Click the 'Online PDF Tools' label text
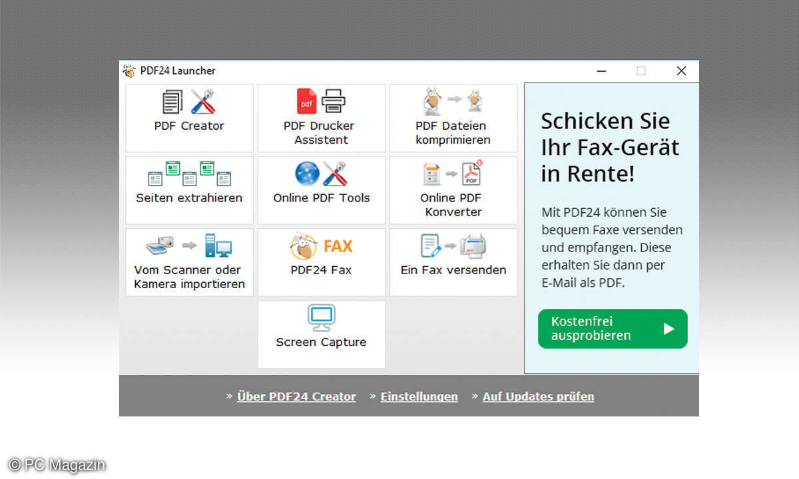This screenshot has width=799, height=479. point(321,198)
